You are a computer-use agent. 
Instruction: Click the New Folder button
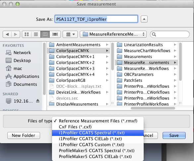(x=24, y=135)
